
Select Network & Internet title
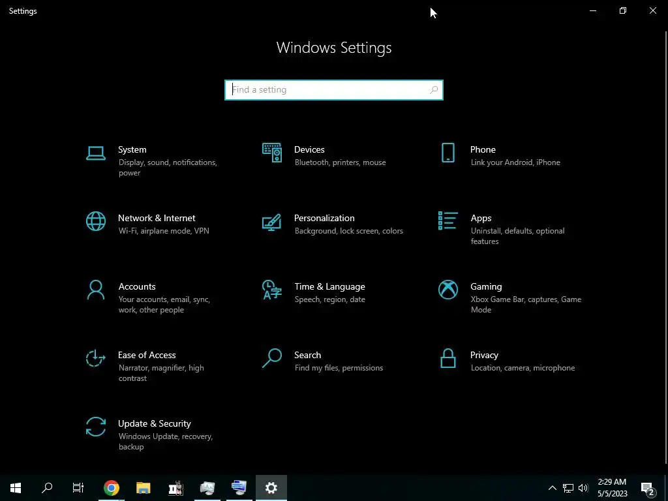(x=157, y=218)
